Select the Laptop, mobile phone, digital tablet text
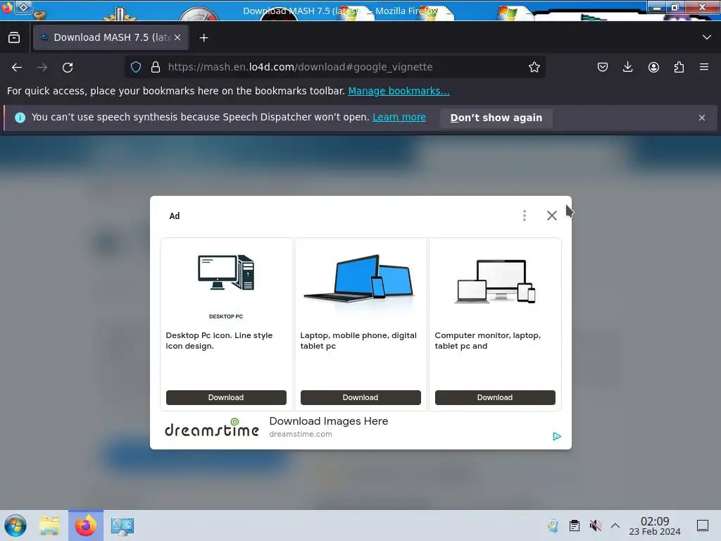Image resolution: width=721 pixels, height=541 pixels. tap(358, 340)
